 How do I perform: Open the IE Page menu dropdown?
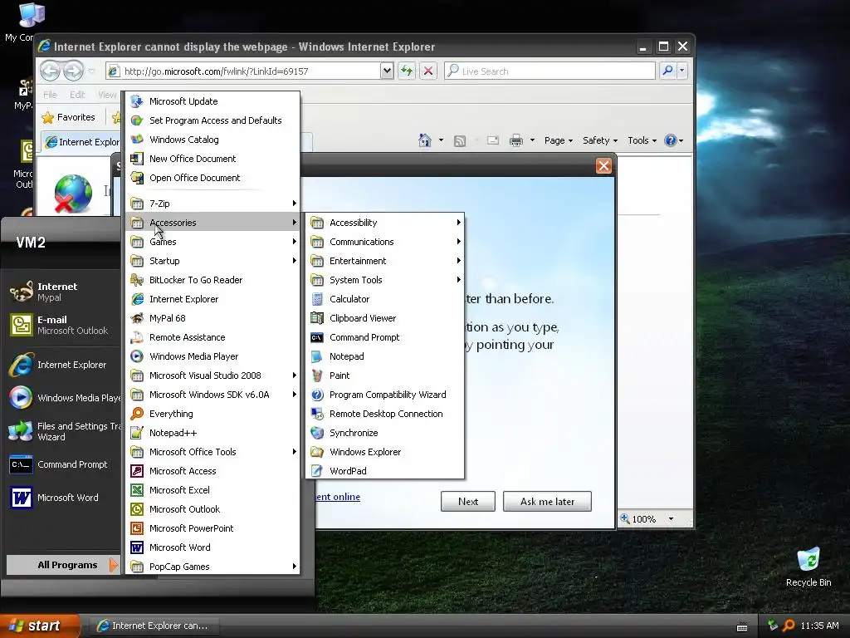(x=559, y=140)
